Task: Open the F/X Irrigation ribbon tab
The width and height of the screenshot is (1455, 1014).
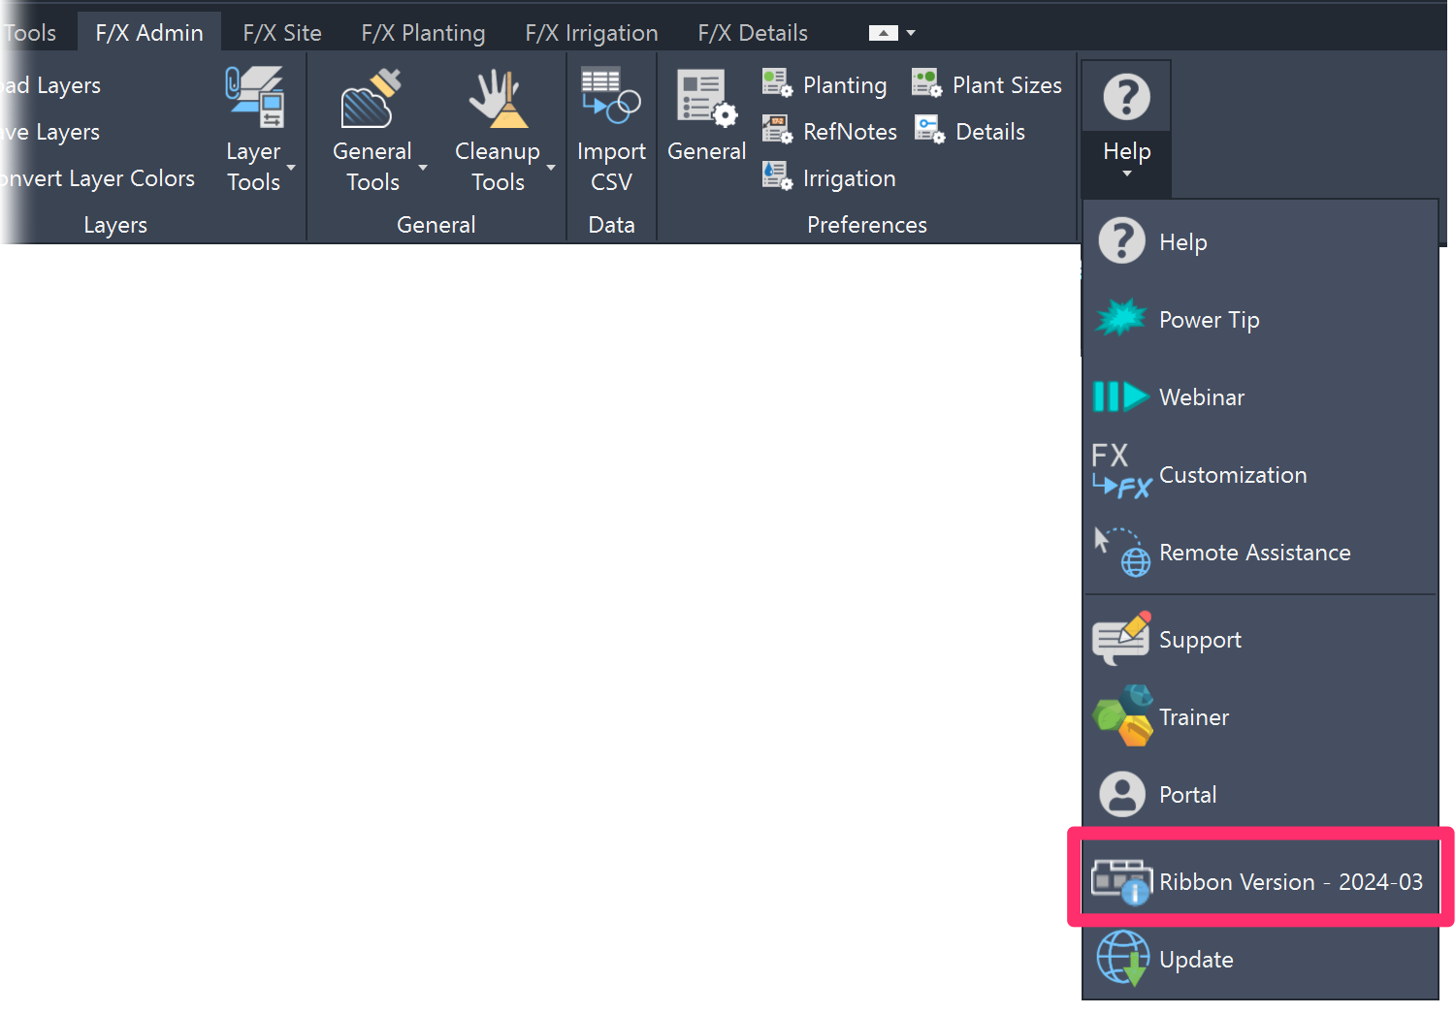Action: point(591,31)
